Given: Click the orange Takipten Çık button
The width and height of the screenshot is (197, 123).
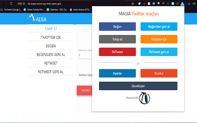Looking at the screenshot, I should pos(159,39).
